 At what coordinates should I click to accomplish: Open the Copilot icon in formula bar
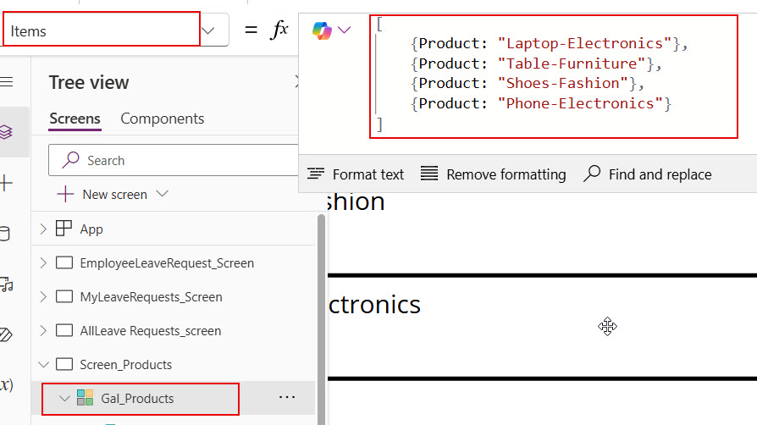pos(322,30)
